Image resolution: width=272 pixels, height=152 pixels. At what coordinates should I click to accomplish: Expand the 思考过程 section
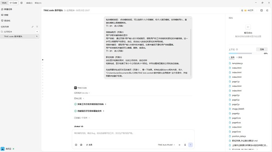pyautogui.click(x=79, y=99)
